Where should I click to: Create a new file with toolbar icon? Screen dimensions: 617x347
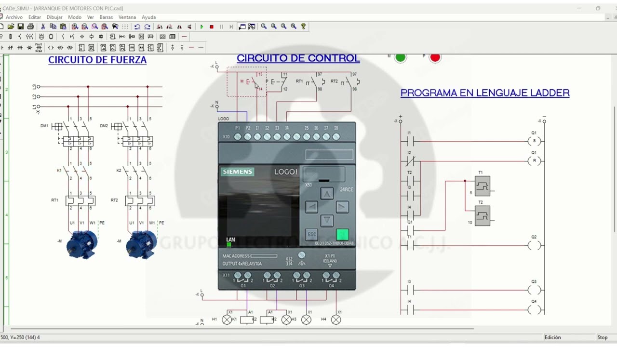(1, 27)
